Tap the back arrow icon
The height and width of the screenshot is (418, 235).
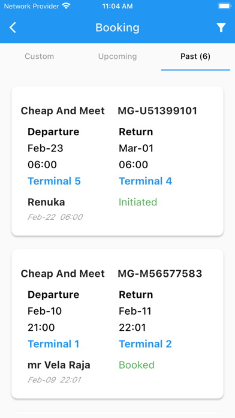(x=13, y=28)
